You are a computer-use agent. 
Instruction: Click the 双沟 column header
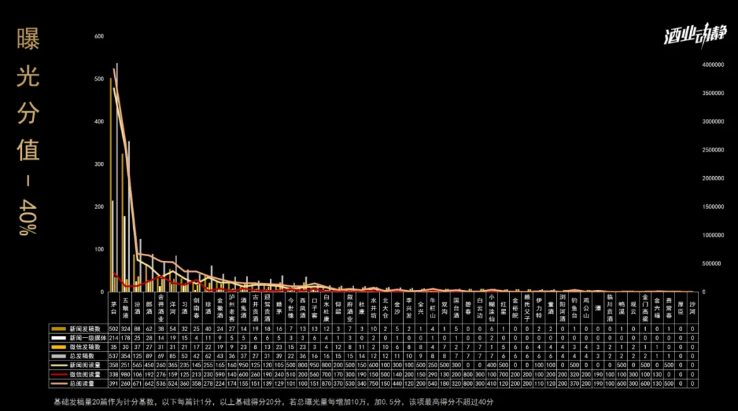pos(444,308)
